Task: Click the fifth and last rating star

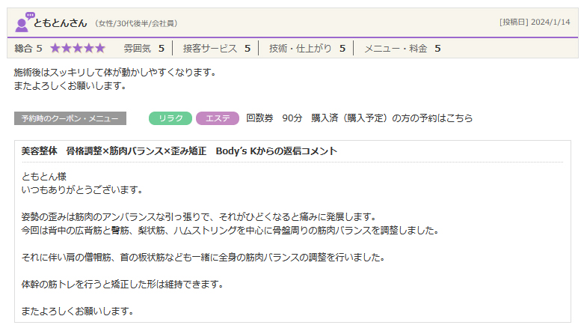Action: coord(100,49)
